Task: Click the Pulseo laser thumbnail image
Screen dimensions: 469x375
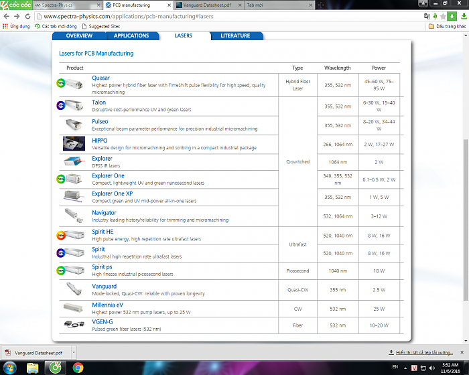Action: click(74, 125)
